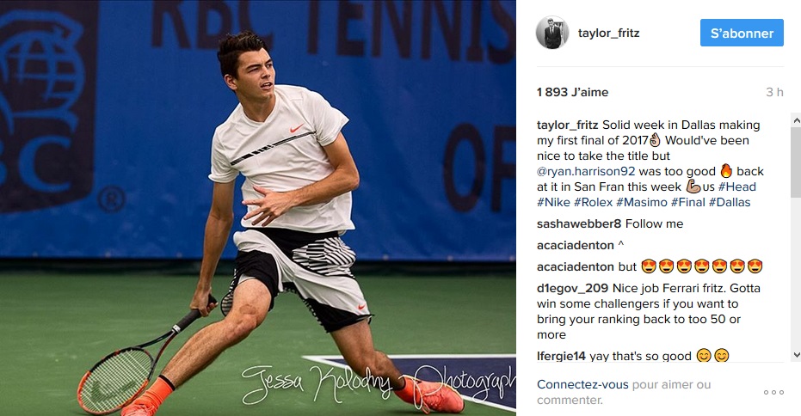This screenshot has width=801, height=416.
Task: View lfergie14 commenter profile
Action: tap(561, 356)
